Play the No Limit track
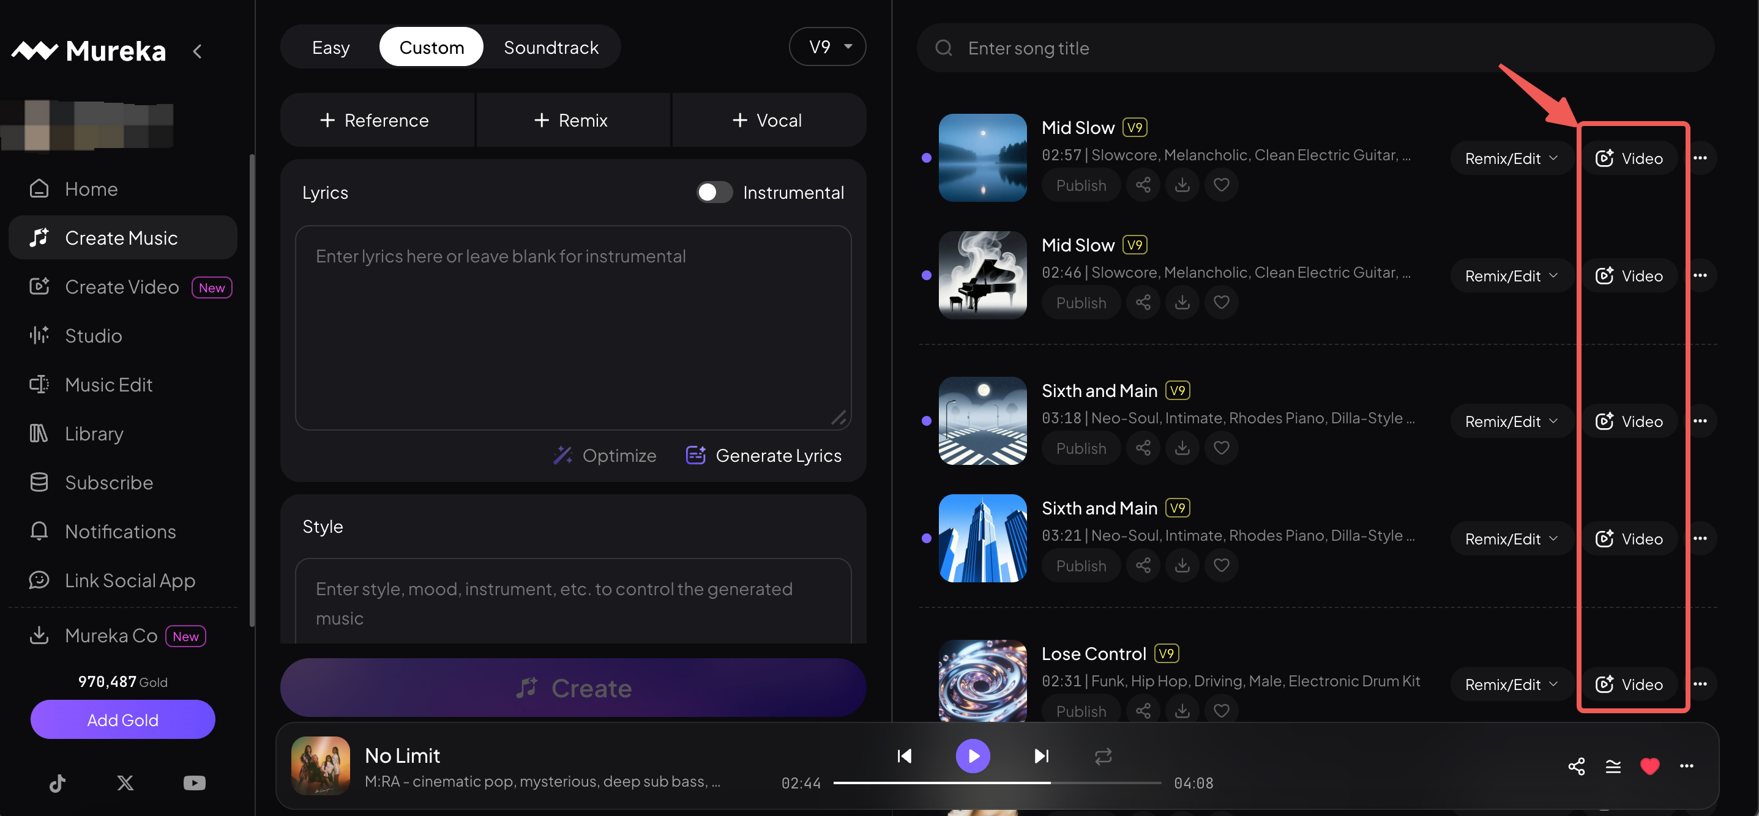 pos(973,755)
